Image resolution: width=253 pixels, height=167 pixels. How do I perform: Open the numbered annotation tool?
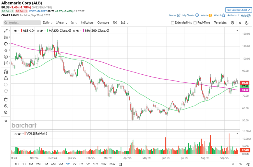(6, 57)
